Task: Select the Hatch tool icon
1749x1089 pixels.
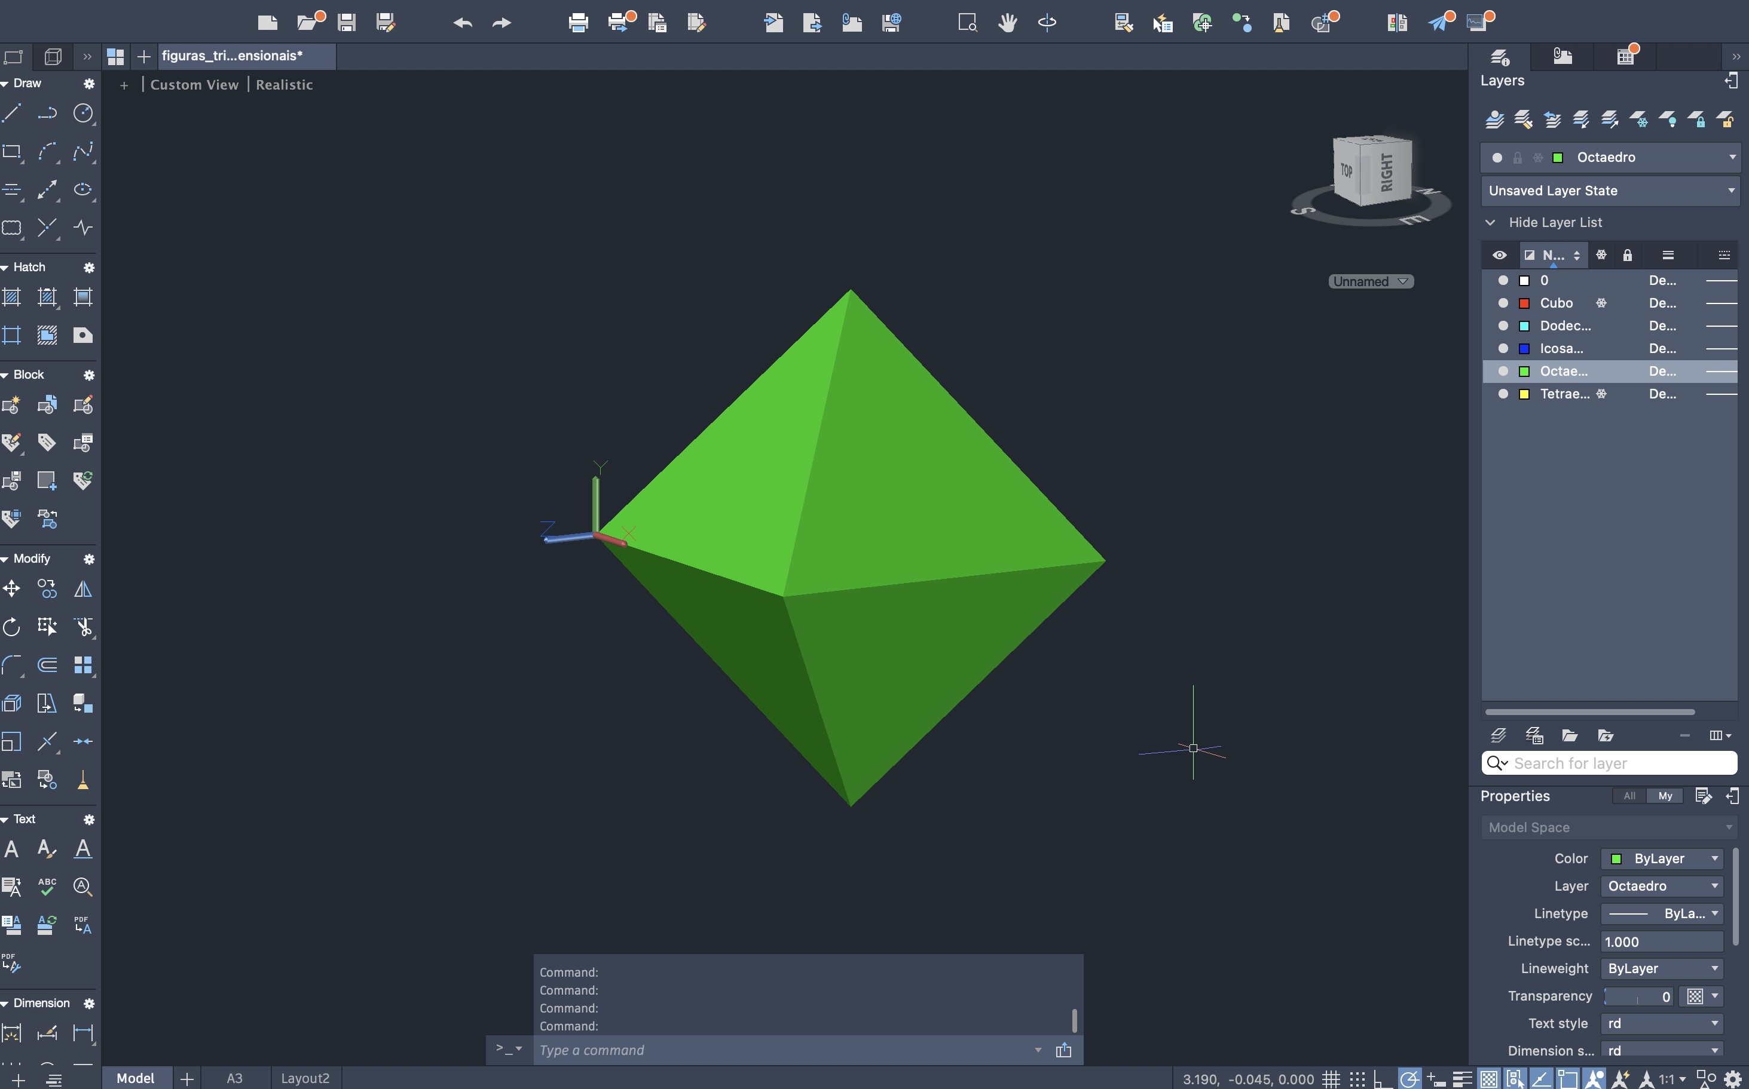Action: point(11,297)
